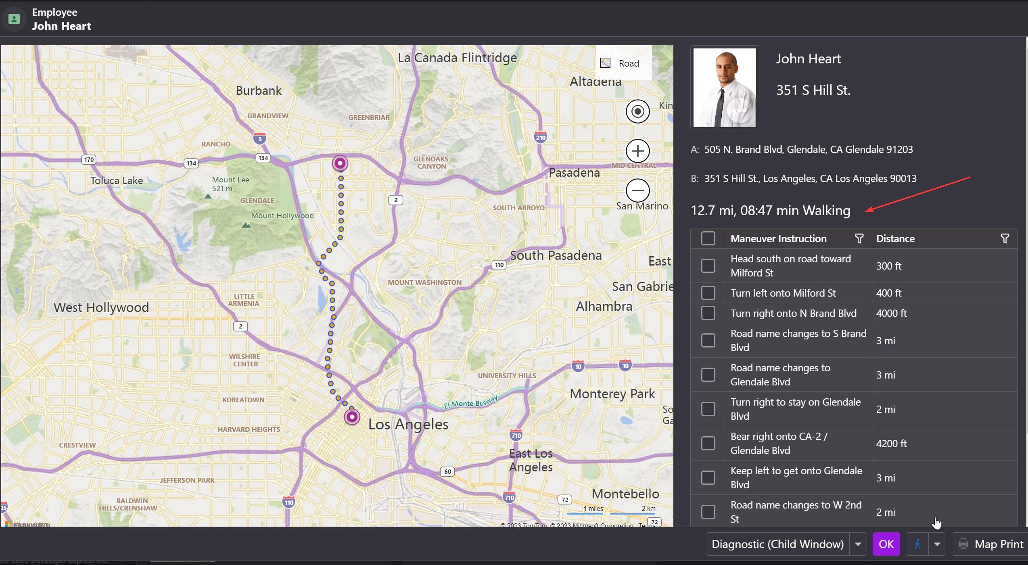Toggle the select-all checkbox in header row
This screenshot has height=565, width=1028.
(708, 238)
